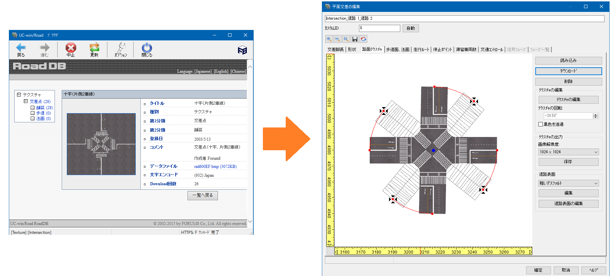Select the lower-right rotation handle on the texture
This screenshot has height=276, width=611.
coord(483,190)
